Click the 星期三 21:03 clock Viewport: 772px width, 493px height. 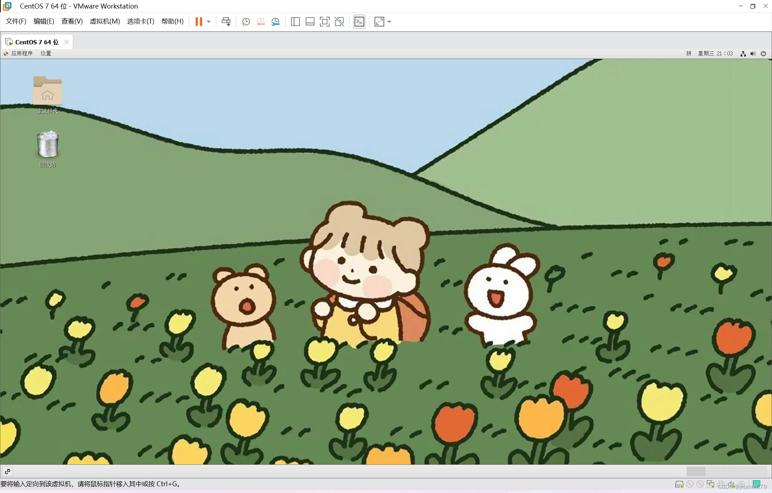coord(716,54)
